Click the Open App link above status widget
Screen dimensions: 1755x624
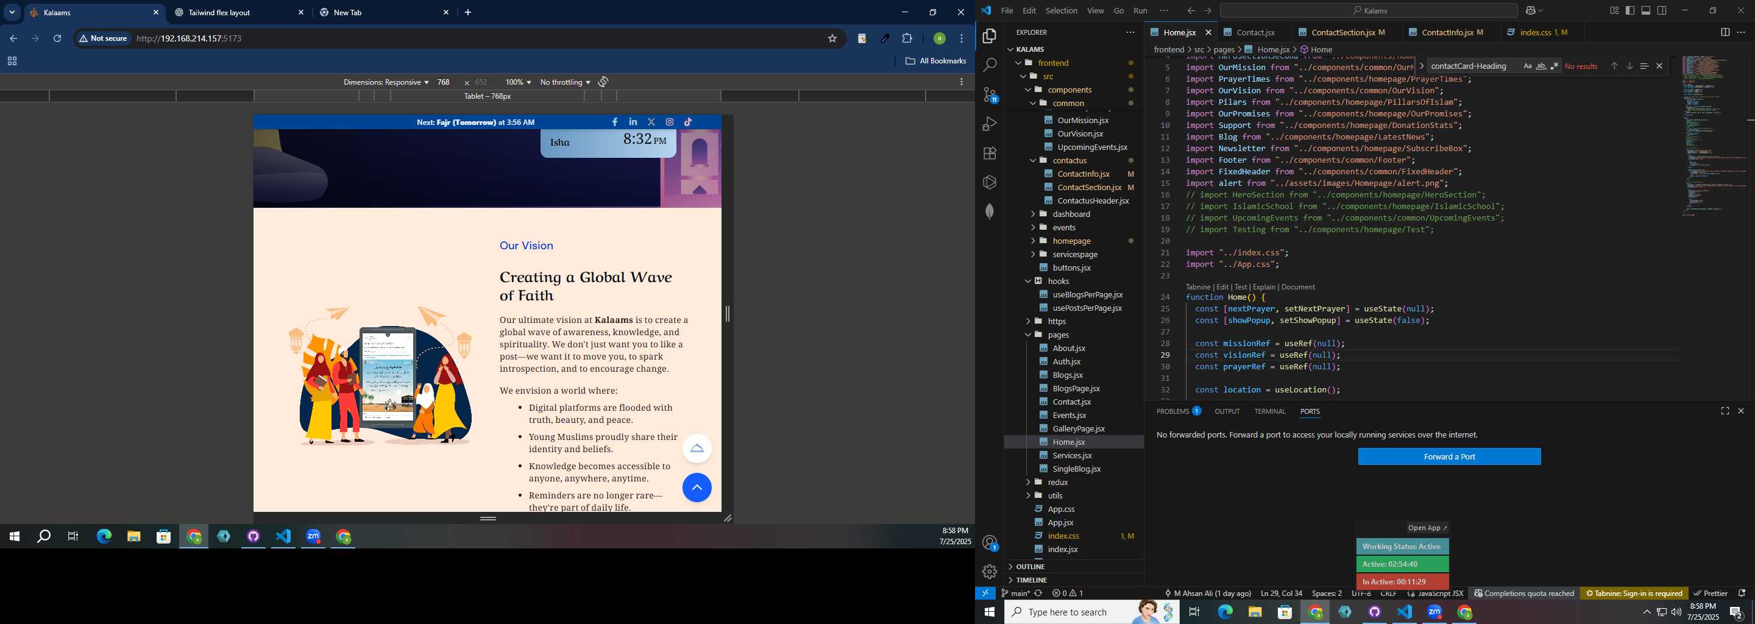[1427, 528]
